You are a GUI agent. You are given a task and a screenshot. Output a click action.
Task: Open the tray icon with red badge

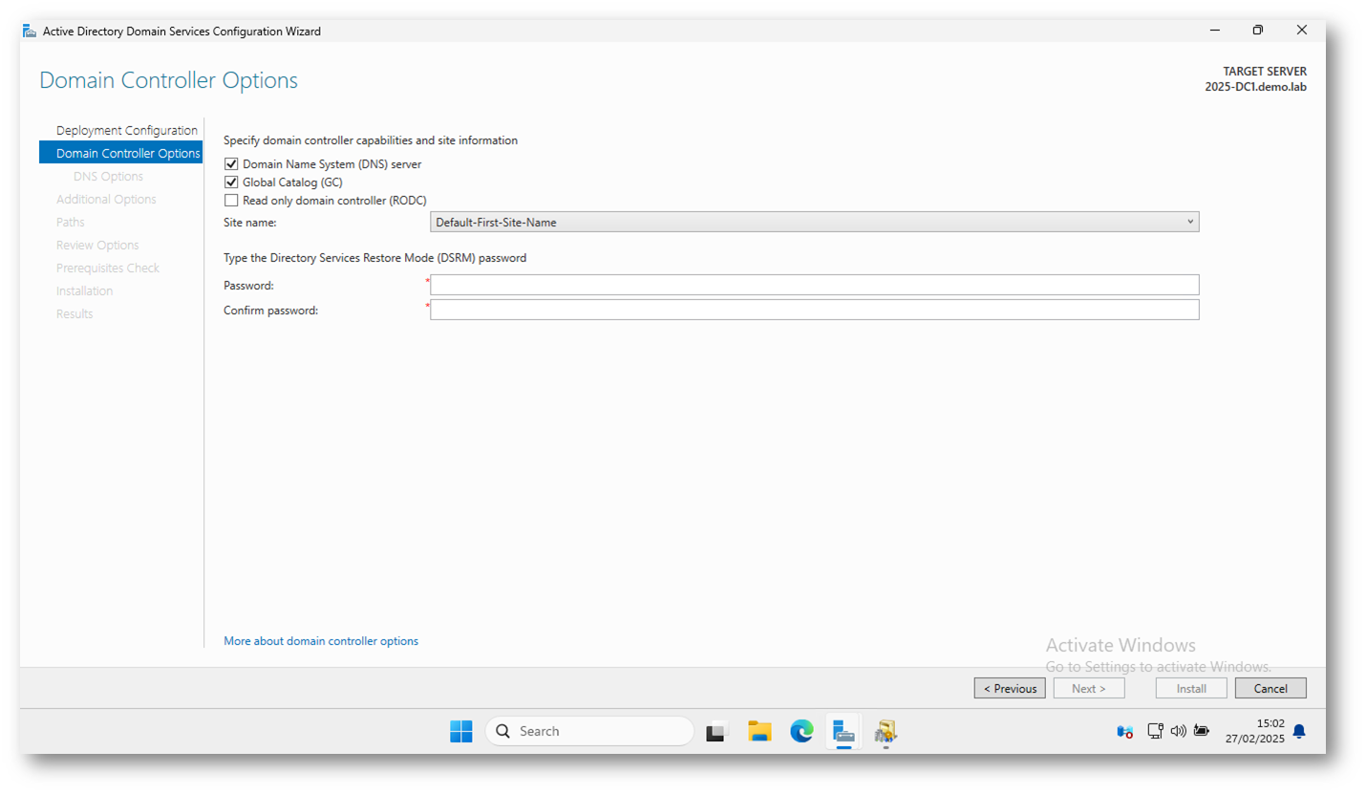[x=1125, y=732]
